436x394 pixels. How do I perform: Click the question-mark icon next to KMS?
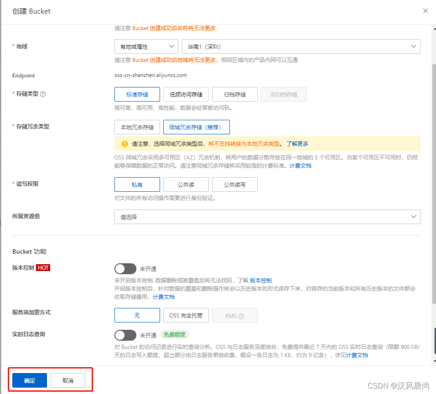coord(242,315)
